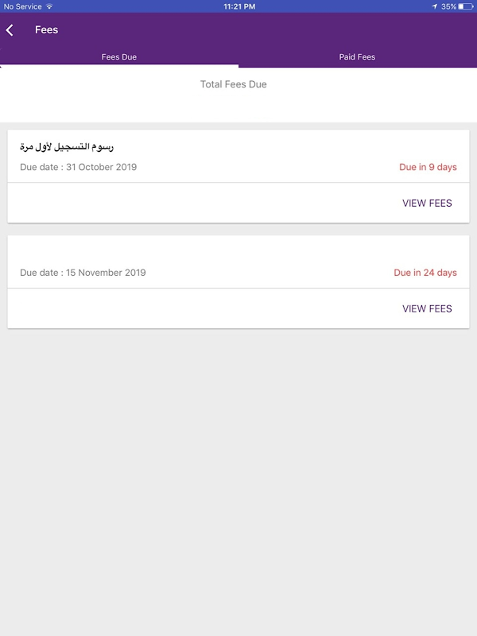Click the Wi-Fi status icon
477x636 pixels.
coord(49,6)
